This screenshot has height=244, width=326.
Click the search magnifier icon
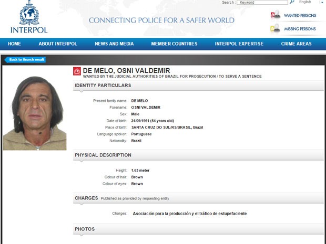292,2
